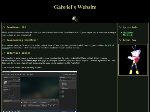This screenshot has width=150, height=112.
Task: Open the GameMaker interface screenshot image
Action: click(x=40, y=91)
